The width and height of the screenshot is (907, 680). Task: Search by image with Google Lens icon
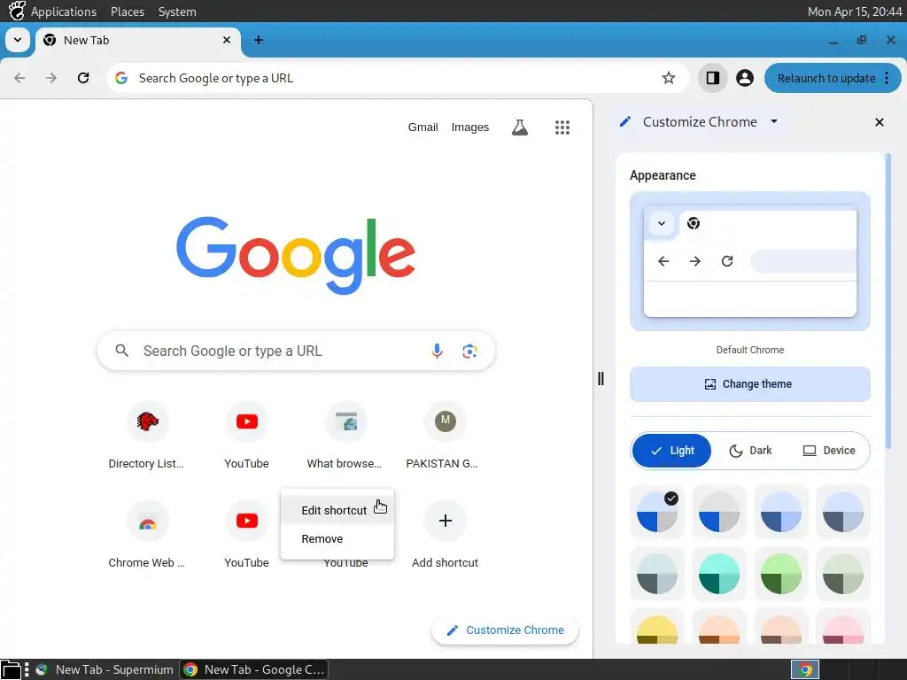[469, 351]
